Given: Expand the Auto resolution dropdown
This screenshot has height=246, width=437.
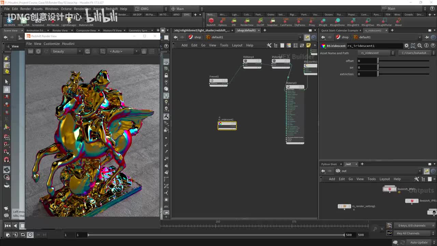Looking at the screenshot, I should [x=123, y=51].
